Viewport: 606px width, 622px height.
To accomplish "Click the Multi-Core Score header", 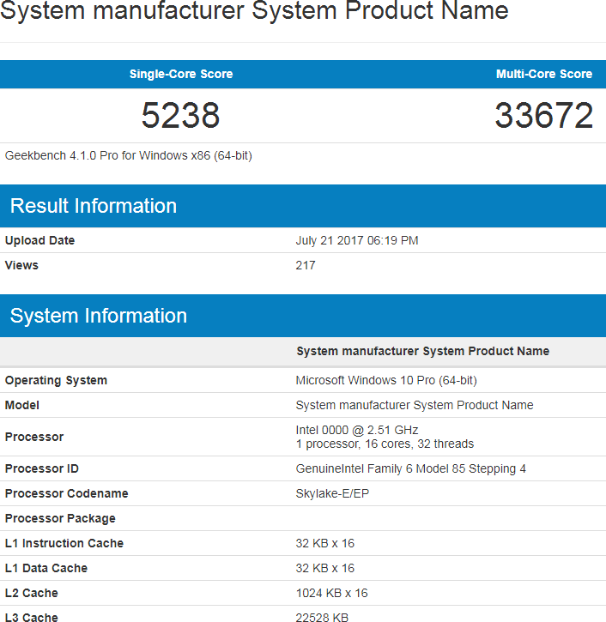I will [543, 74].
